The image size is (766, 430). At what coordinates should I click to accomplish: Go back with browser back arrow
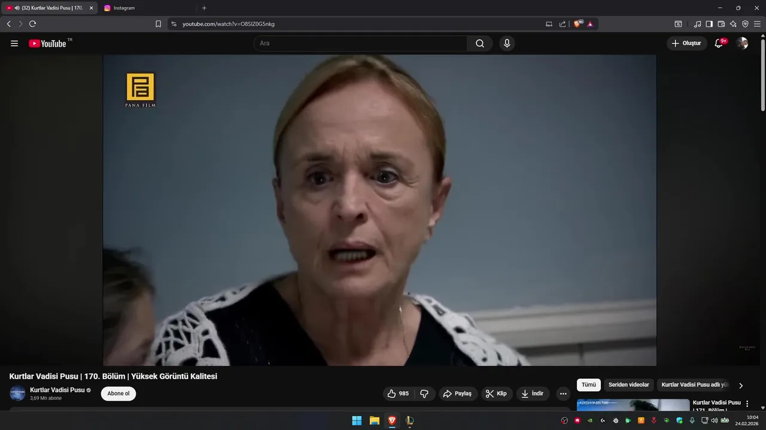tap(8, 24)
